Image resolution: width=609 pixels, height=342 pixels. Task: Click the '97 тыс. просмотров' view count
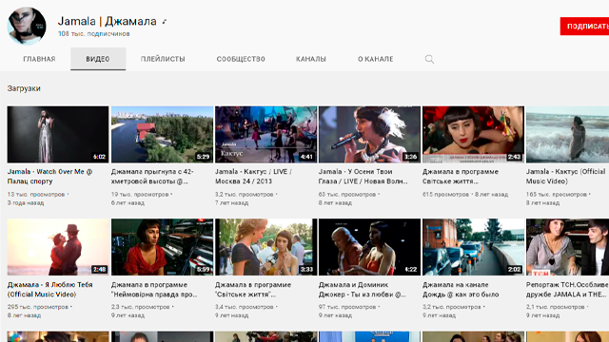click(x=347, y=307)
